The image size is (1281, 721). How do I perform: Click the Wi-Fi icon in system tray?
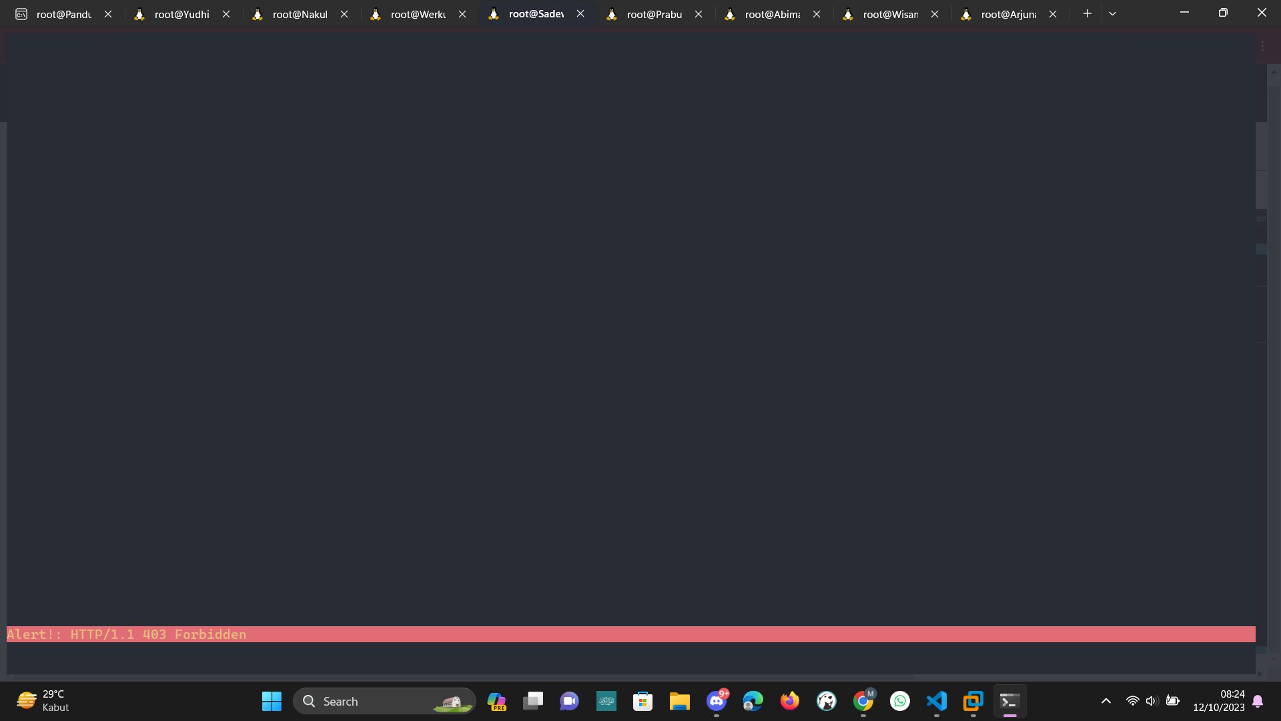tap(1132, 701)
